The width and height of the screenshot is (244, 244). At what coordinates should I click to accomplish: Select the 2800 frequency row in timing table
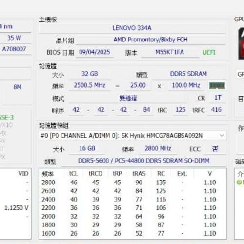tap(132, 183)
